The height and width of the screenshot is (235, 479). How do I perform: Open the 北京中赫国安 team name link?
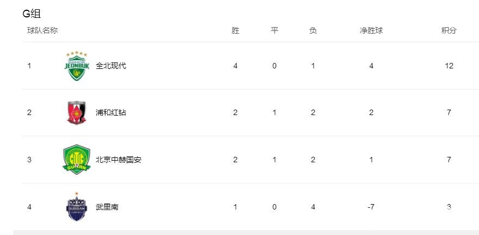click(119, 160)
